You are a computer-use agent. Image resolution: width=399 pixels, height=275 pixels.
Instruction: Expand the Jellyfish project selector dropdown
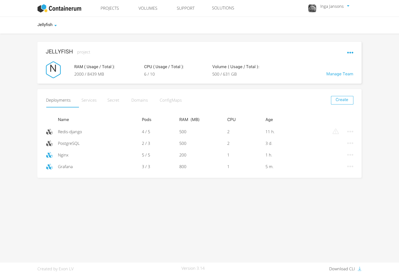coord(55,25)
